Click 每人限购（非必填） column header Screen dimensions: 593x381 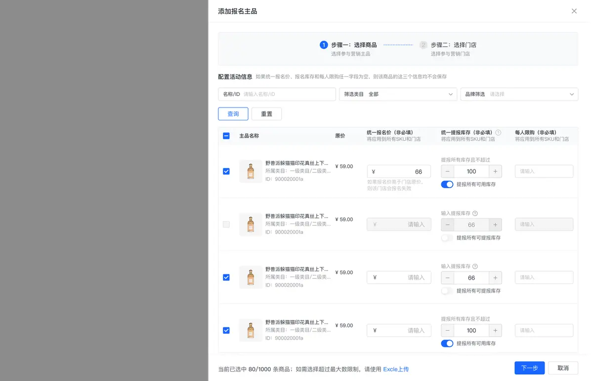pos(536,132)
